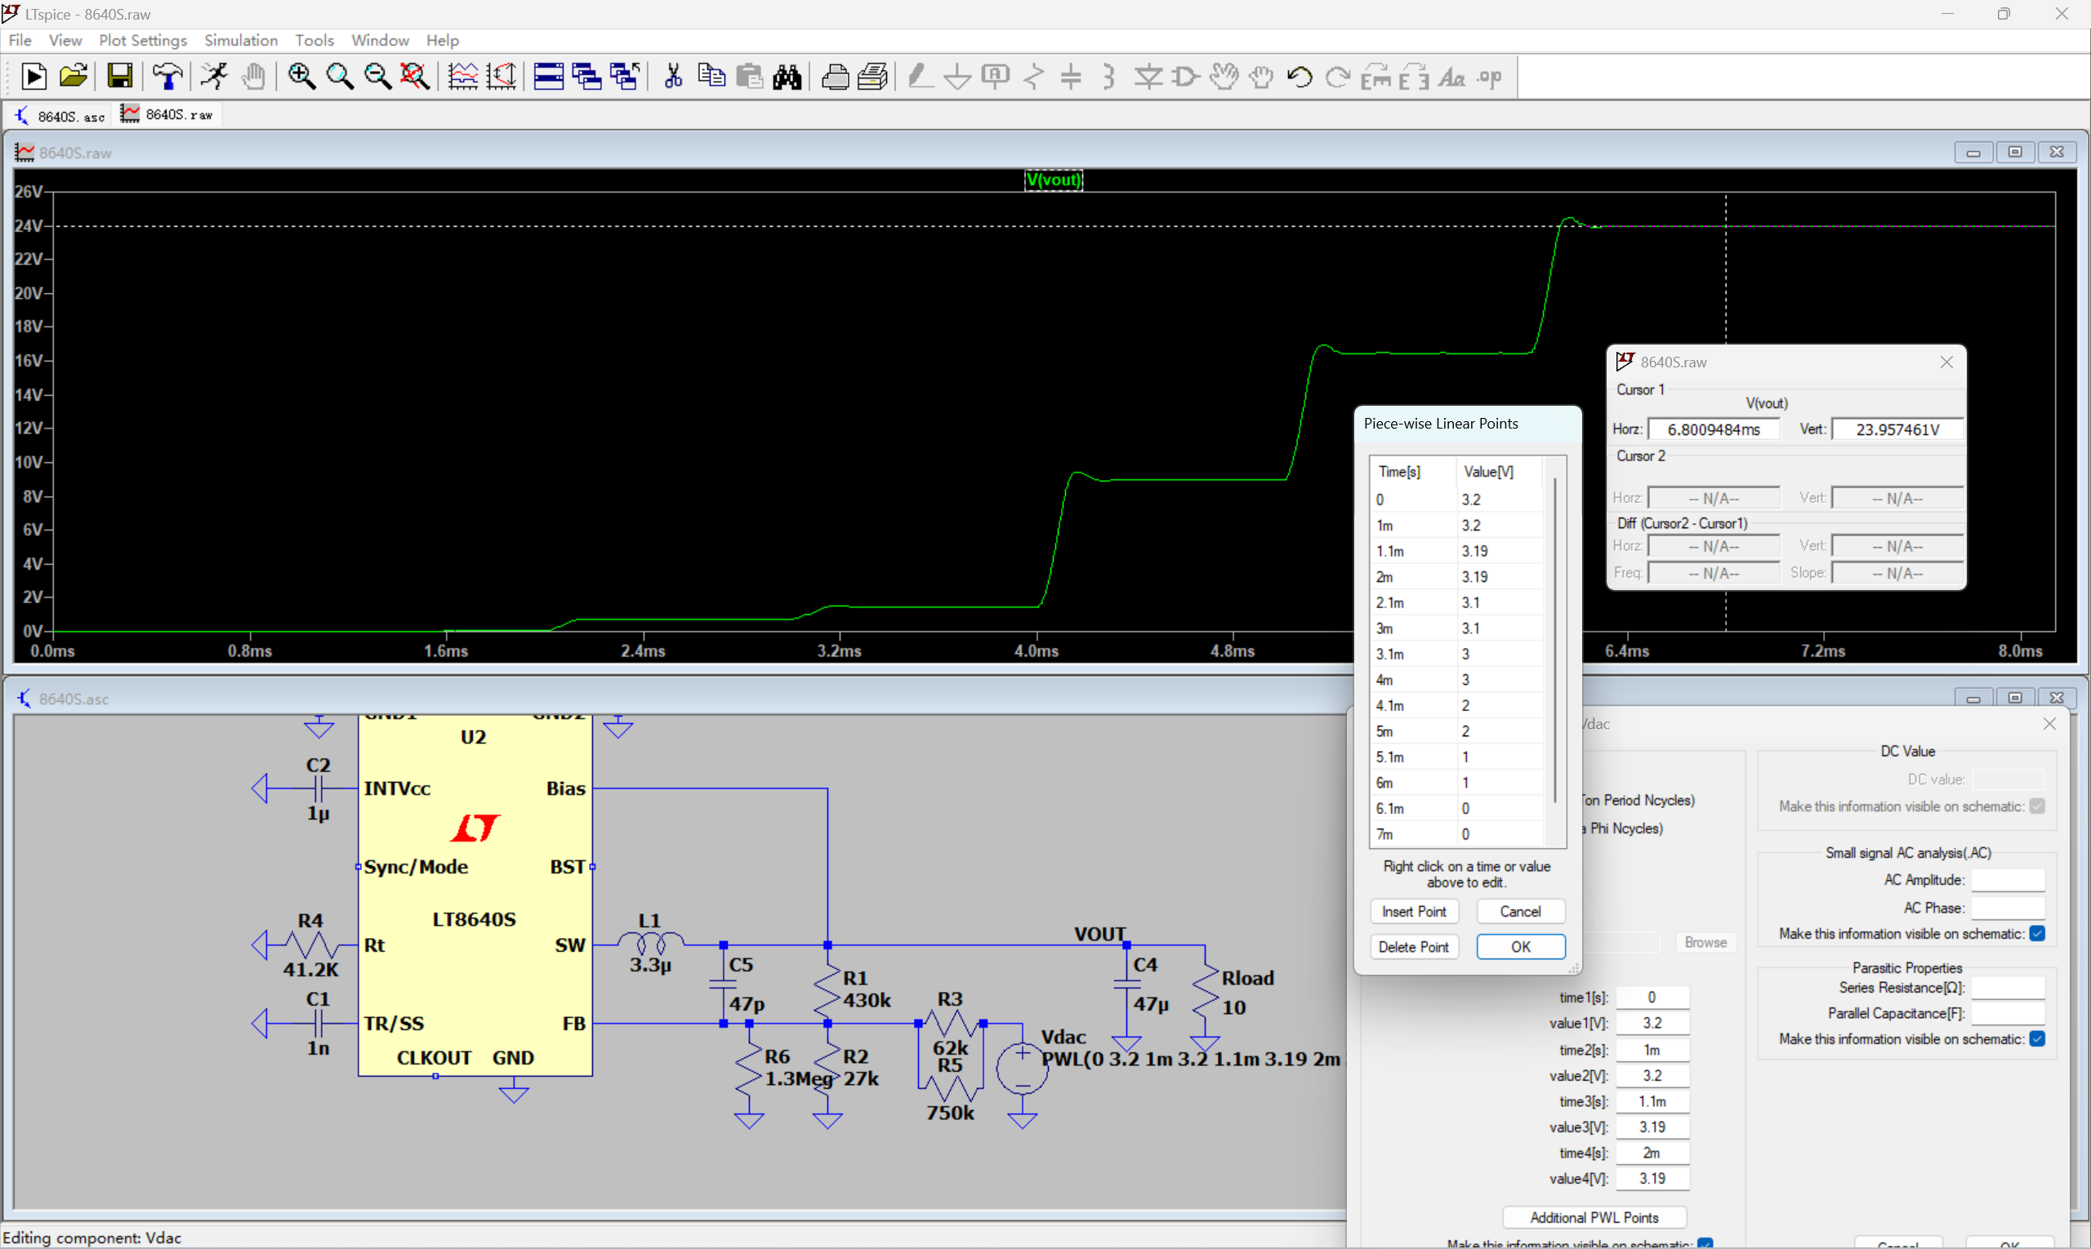Open the File menu
The image size is (2091, 1249).
click(x=20, y=39)
